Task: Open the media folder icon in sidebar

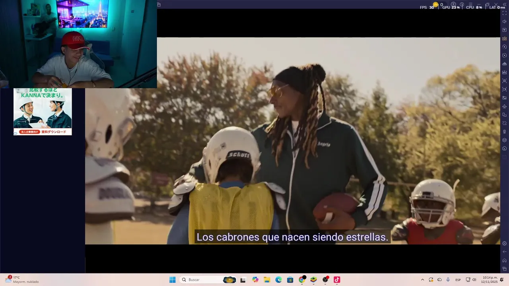Action: [505, 98]
